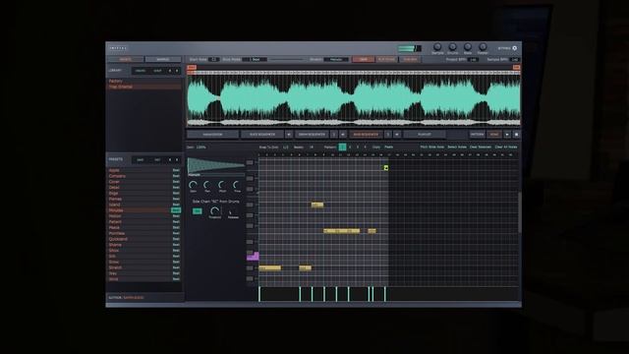This screenshot has height=354, width=629.
Task: Select next preset with right arrow
Action: tap(177, 159)
